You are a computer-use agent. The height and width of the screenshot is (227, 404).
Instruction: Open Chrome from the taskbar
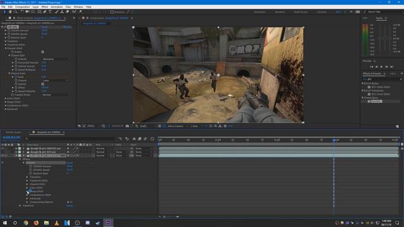click(25, 223)
